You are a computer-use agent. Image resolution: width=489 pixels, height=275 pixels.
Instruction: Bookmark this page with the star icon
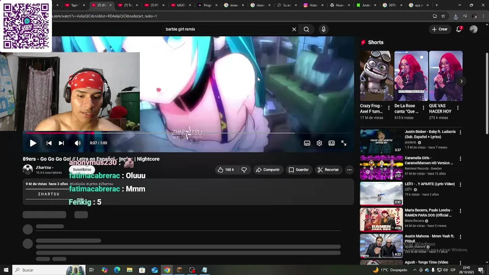[x=443, y=16]
